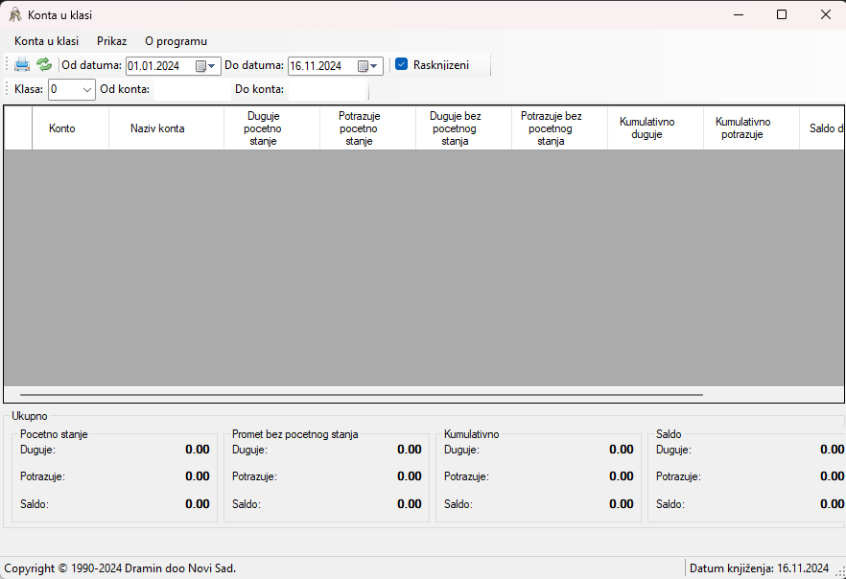Maximize the Konta u klasi window

781,14
